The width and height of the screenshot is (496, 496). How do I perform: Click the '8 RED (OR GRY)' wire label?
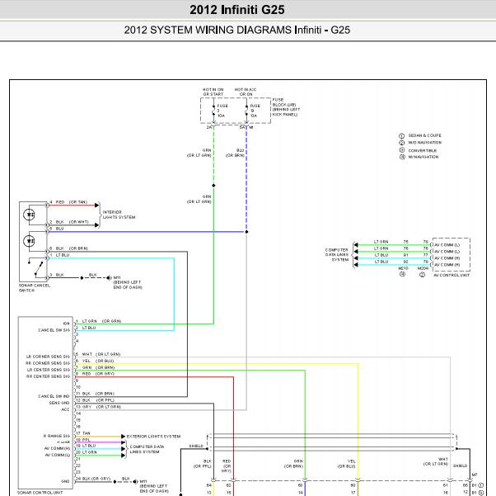point(95,374)
